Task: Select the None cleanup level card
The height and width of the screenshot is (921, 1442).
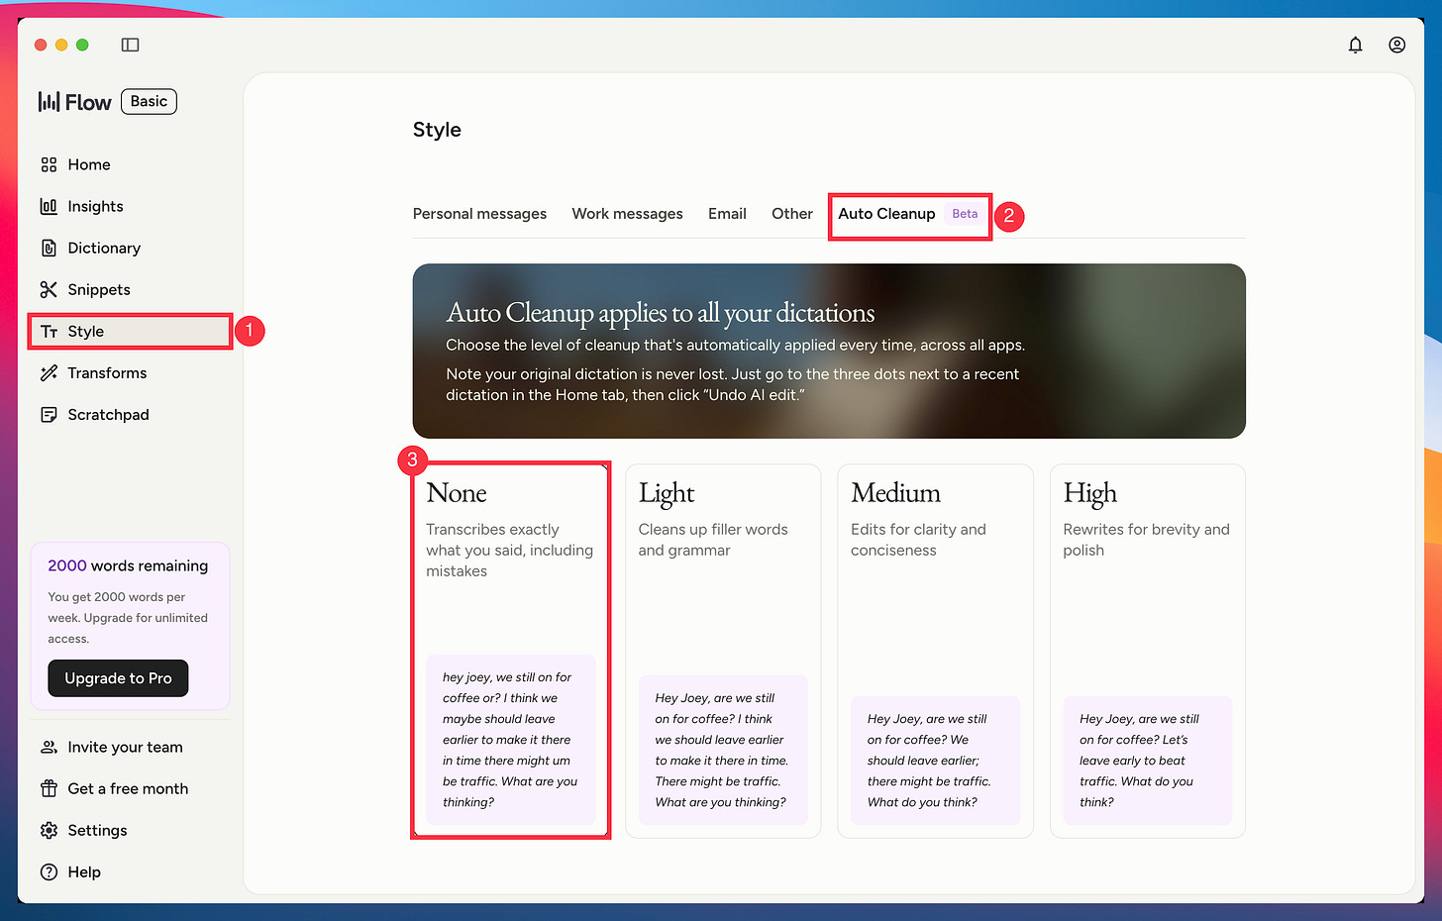Action: 510,651
